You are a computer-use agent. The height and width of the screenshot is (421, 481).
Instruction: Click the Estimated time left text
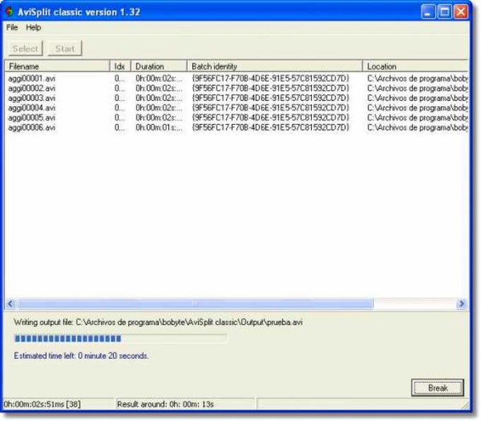pos(81,356)
